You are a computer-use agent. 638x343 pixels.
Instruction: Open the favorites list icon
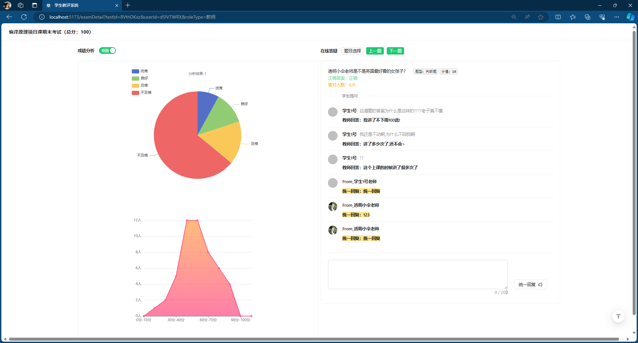click(x=573, y=17)
